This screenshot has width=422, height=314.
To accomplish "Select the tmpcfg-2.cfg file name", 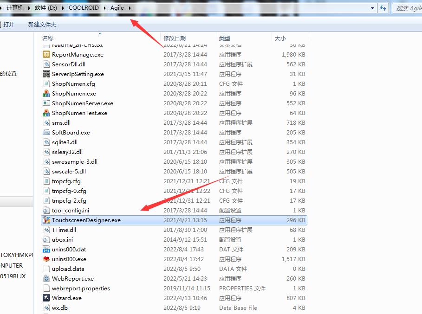I will [x=69, y=201].
